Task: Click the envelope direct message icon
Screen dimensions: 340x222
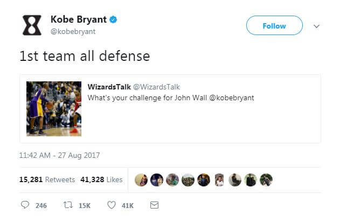Action: (x=154, y=205)
